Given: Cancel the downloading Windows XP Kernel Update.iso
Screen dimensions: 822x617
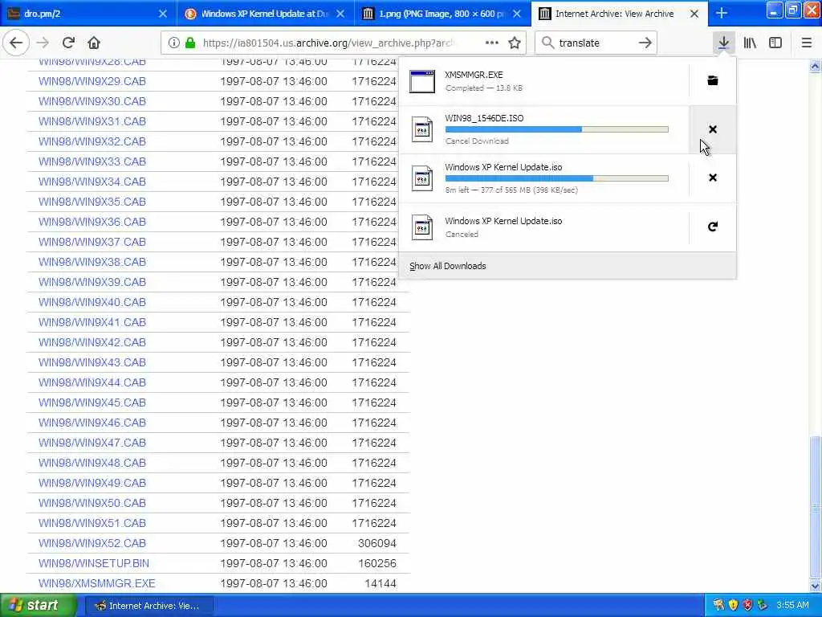Looking at the screenshot, I should (x=713, y=178).
